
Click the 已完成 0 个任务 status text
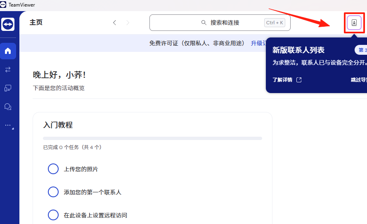click(72, 147)
